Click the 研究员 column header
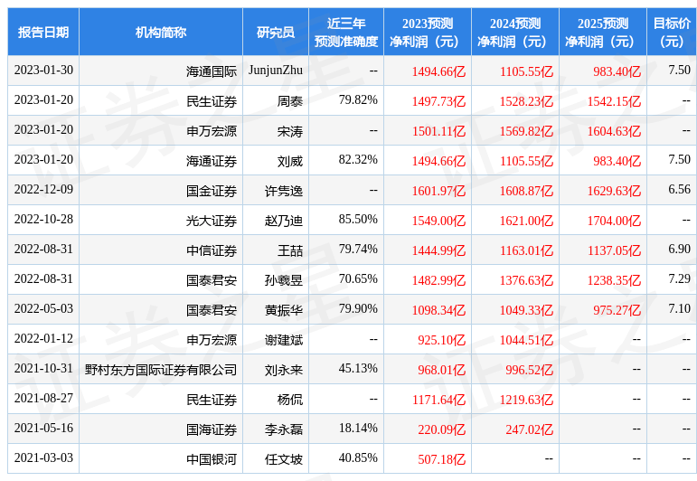 [276, 33]
